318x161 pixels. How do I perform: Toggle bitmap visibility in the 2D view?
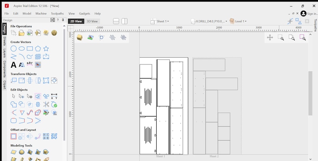click(91, 37)
